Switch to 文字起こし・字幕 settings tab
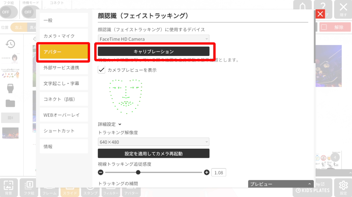The image size is (352, 197). coord(64,83)
